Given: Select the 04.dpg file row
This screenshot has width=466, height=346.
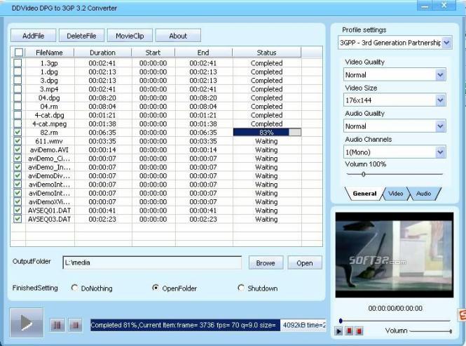Looking at the screenshot, I should coord(167,98).
